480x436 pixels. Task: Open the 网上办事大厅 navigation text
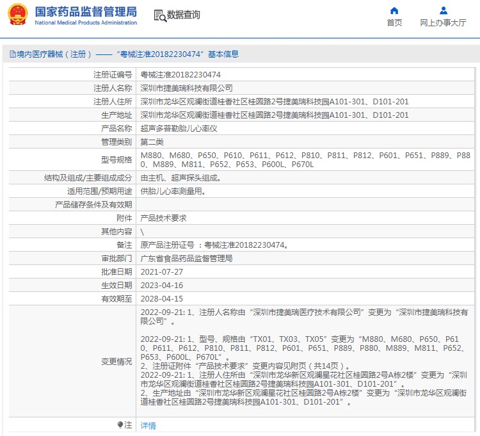tap(443, 23)
